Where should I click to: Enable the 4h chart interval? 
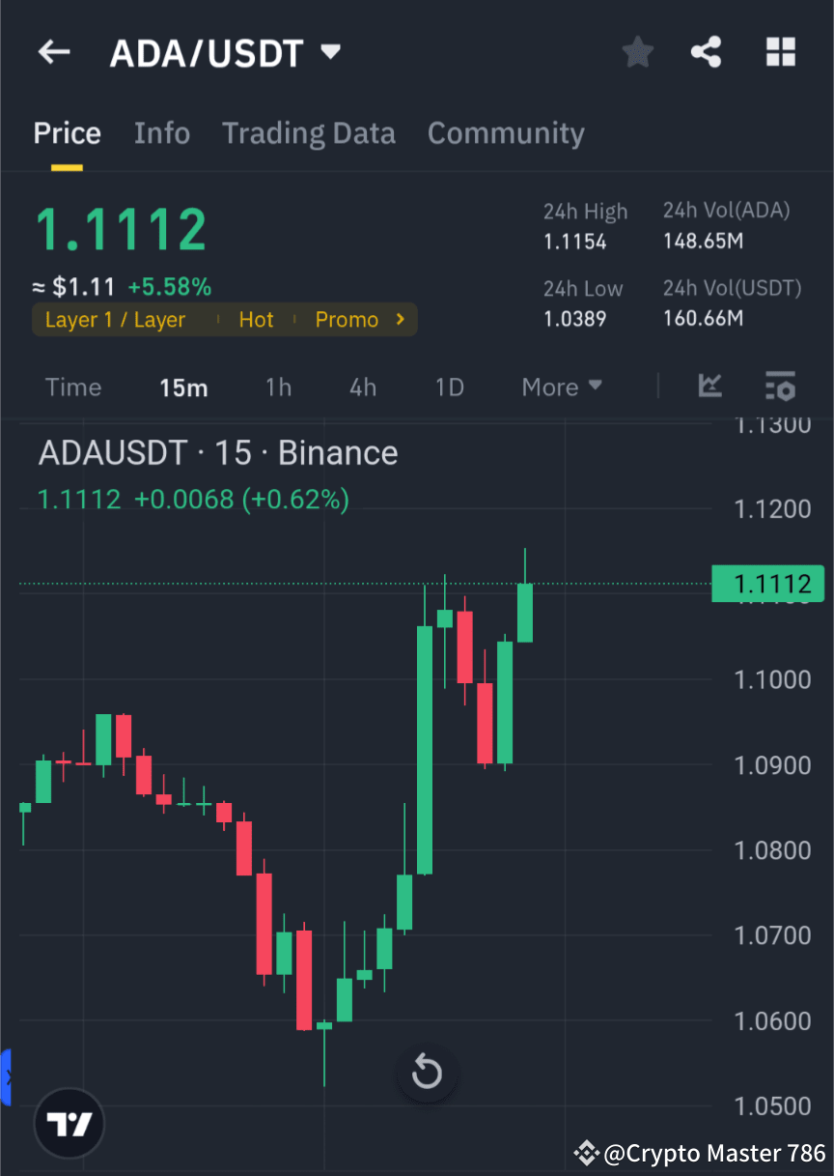363,387
